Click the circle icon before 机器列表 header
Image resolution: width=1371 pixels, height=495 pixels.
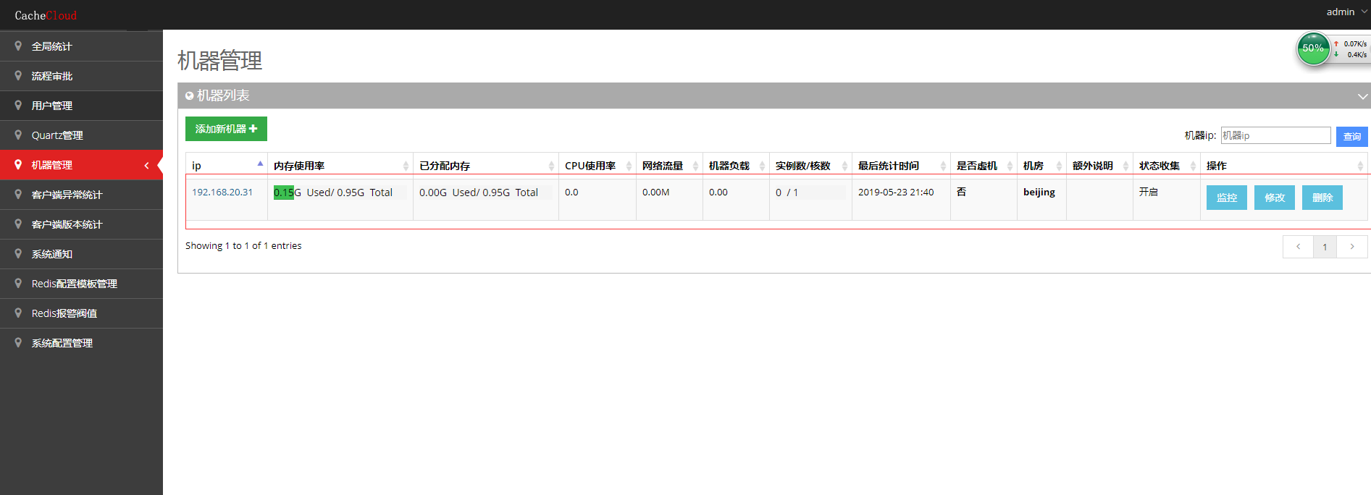190,96
